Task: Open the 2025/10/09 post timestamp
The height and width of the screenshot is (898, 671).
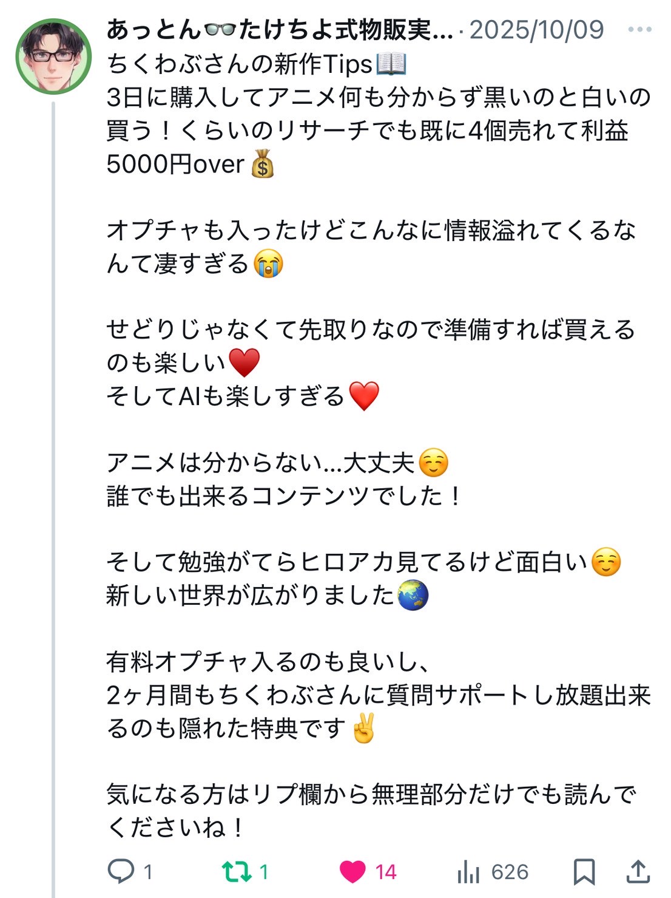Action: 536,29
